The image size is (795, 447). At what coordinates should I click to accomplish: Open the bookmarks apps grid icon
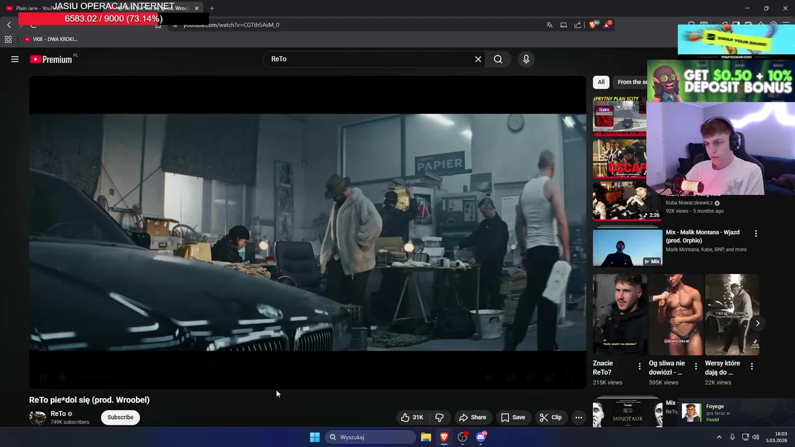(8, 39)
